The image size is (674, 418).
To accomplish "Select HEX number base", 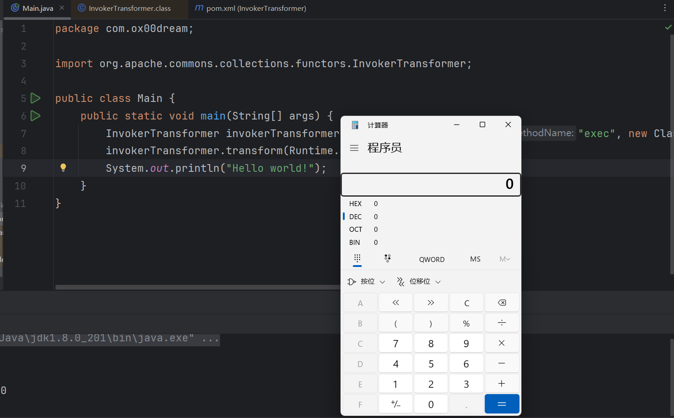I will pos(356,204).
